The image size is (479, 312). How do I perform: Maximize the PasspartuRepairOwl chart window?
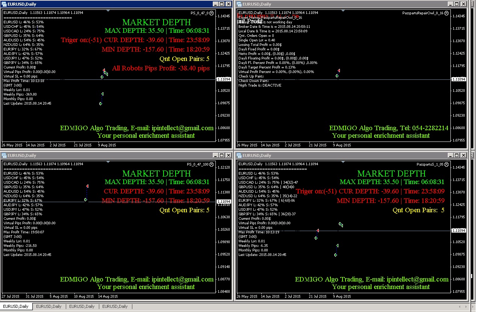click(x=457, y=4)
